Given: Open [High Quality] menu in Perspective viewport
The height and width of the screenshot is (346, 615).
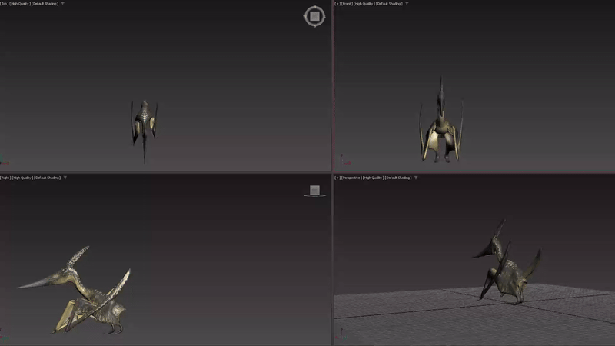Looking at the screenshot, I should coord(374,178).
